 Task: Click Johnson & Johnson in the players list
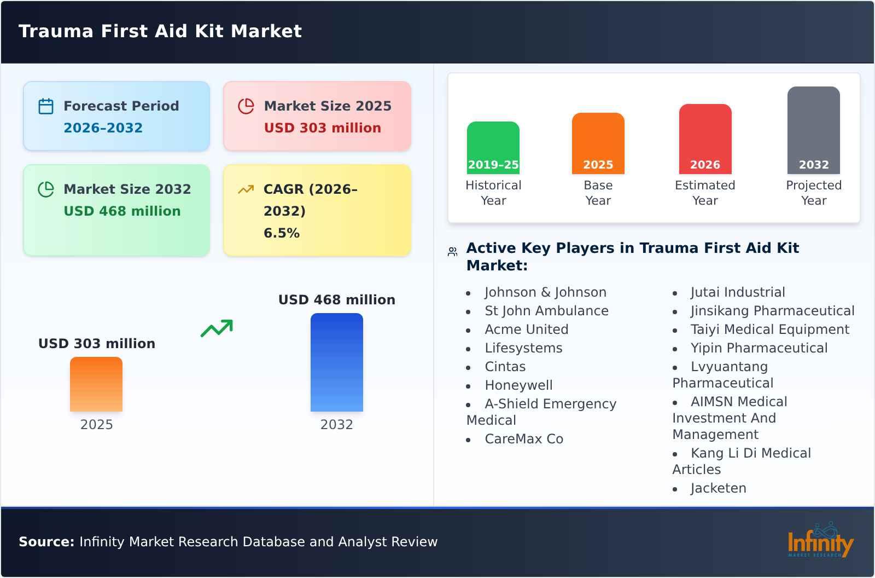546,292
